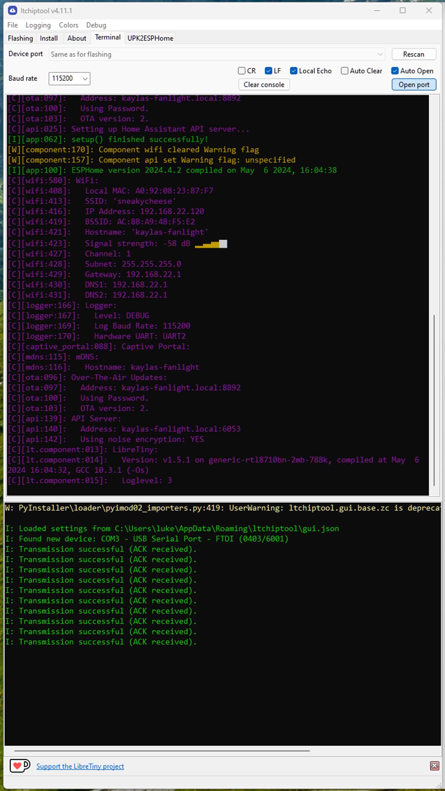
Task: Click the Log Baud Rate: 115200 line
Action: coord(99,326)
